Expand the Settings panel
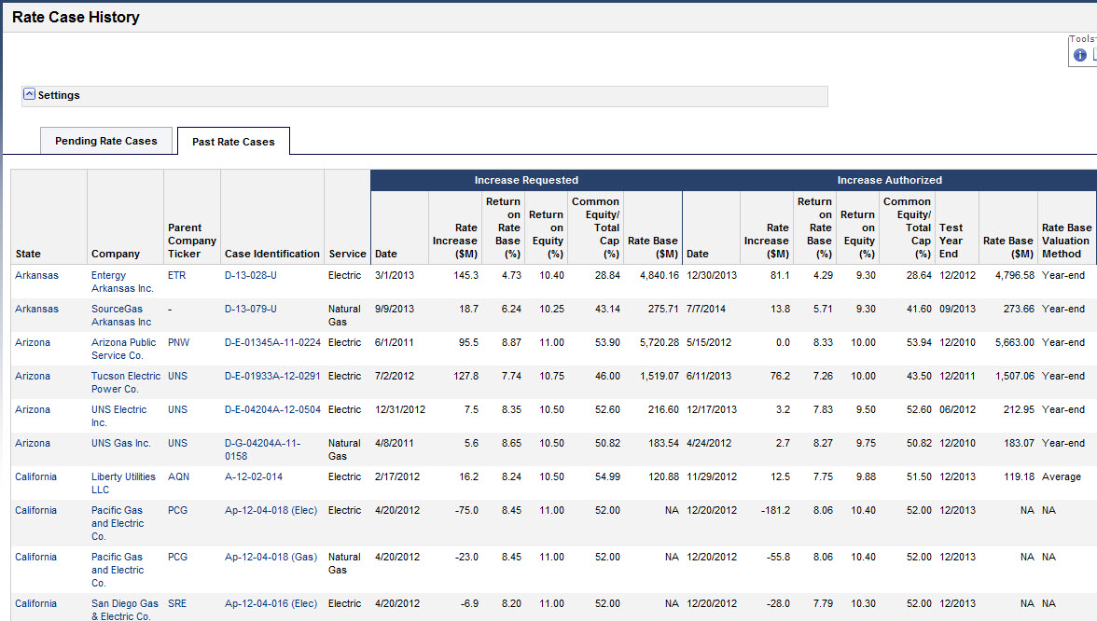Image resolution: width=1097 pixels, height=621 pixels. point(29,95)
